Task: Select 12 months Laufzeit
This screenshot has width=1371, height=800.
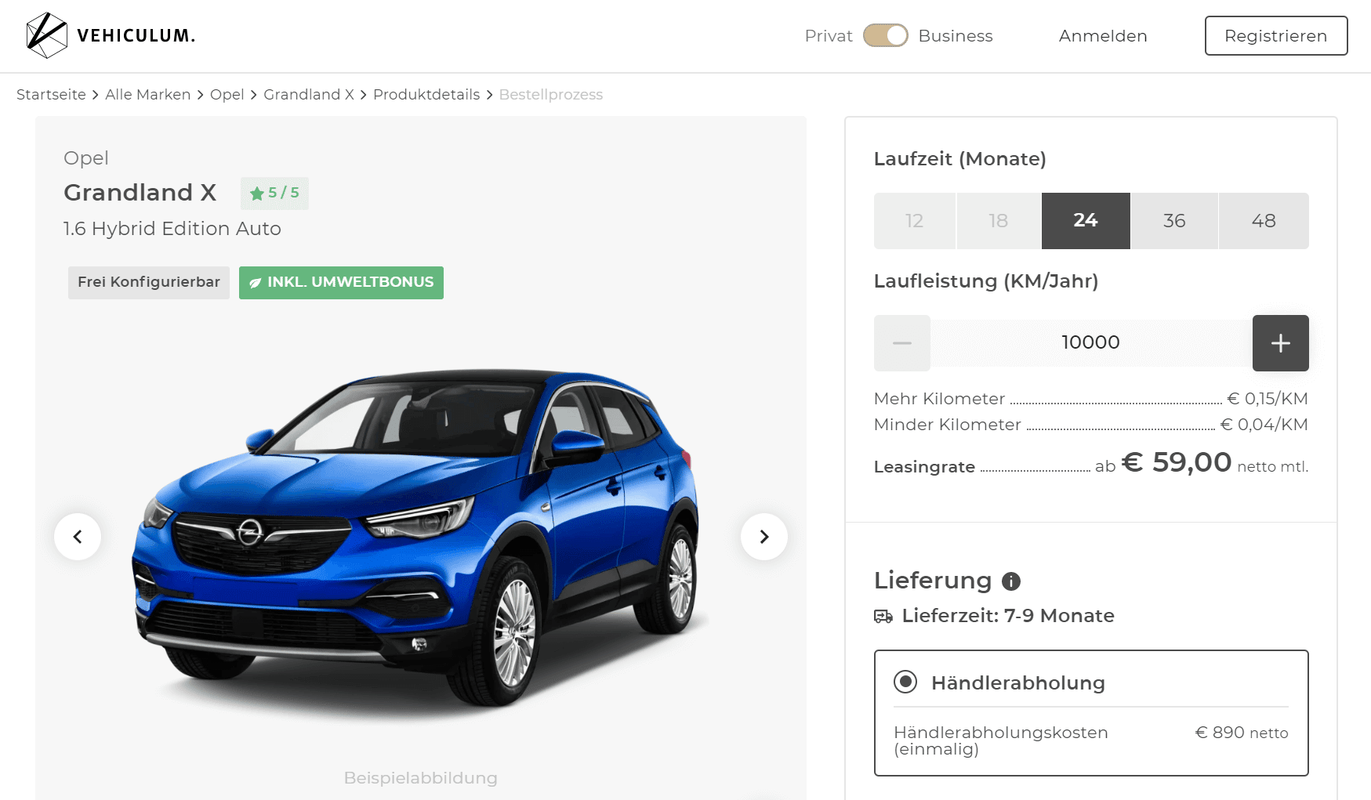Action: click(x=915, y=221)
